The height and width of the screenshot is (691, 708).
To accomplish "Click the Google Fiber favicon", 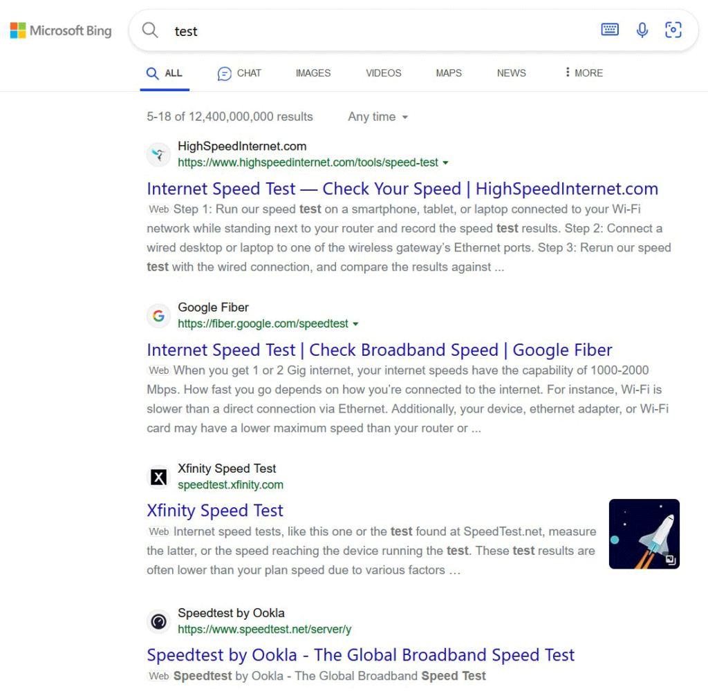I will pyautogui.click(x=159, y=316).
